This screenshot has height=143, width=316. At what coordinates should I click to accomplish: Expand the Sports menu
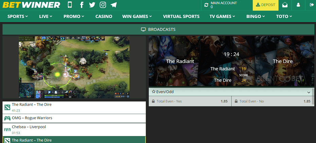click(18, 17)
